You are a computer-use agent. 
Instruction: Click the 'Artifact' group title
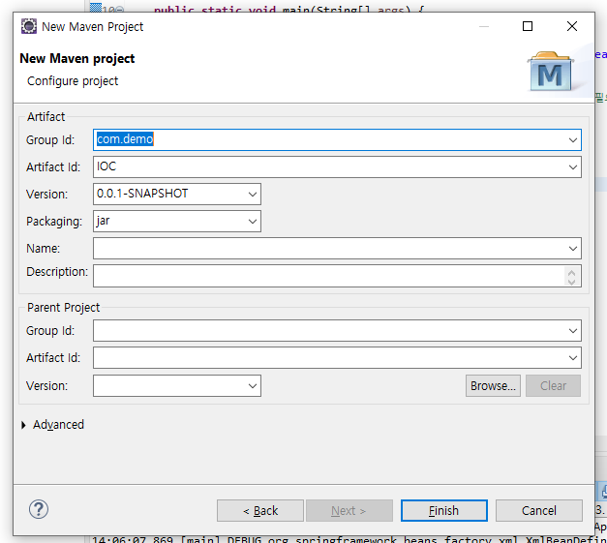46,116
